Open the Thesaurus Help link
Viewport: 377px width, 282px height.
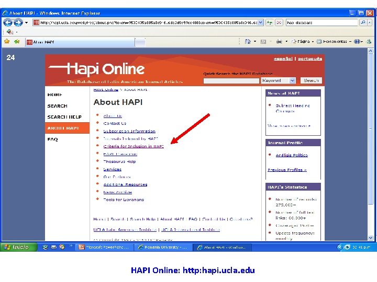click(119, 161)
